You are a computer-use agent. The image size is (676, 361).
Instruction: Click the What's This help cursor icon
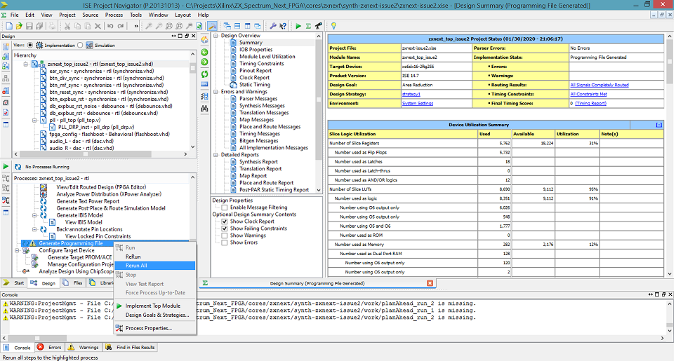(283, 26)
